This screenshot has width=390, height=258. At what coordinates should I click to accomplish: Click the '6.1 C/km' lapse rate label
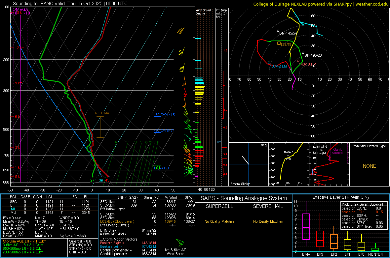pos(102,113)
